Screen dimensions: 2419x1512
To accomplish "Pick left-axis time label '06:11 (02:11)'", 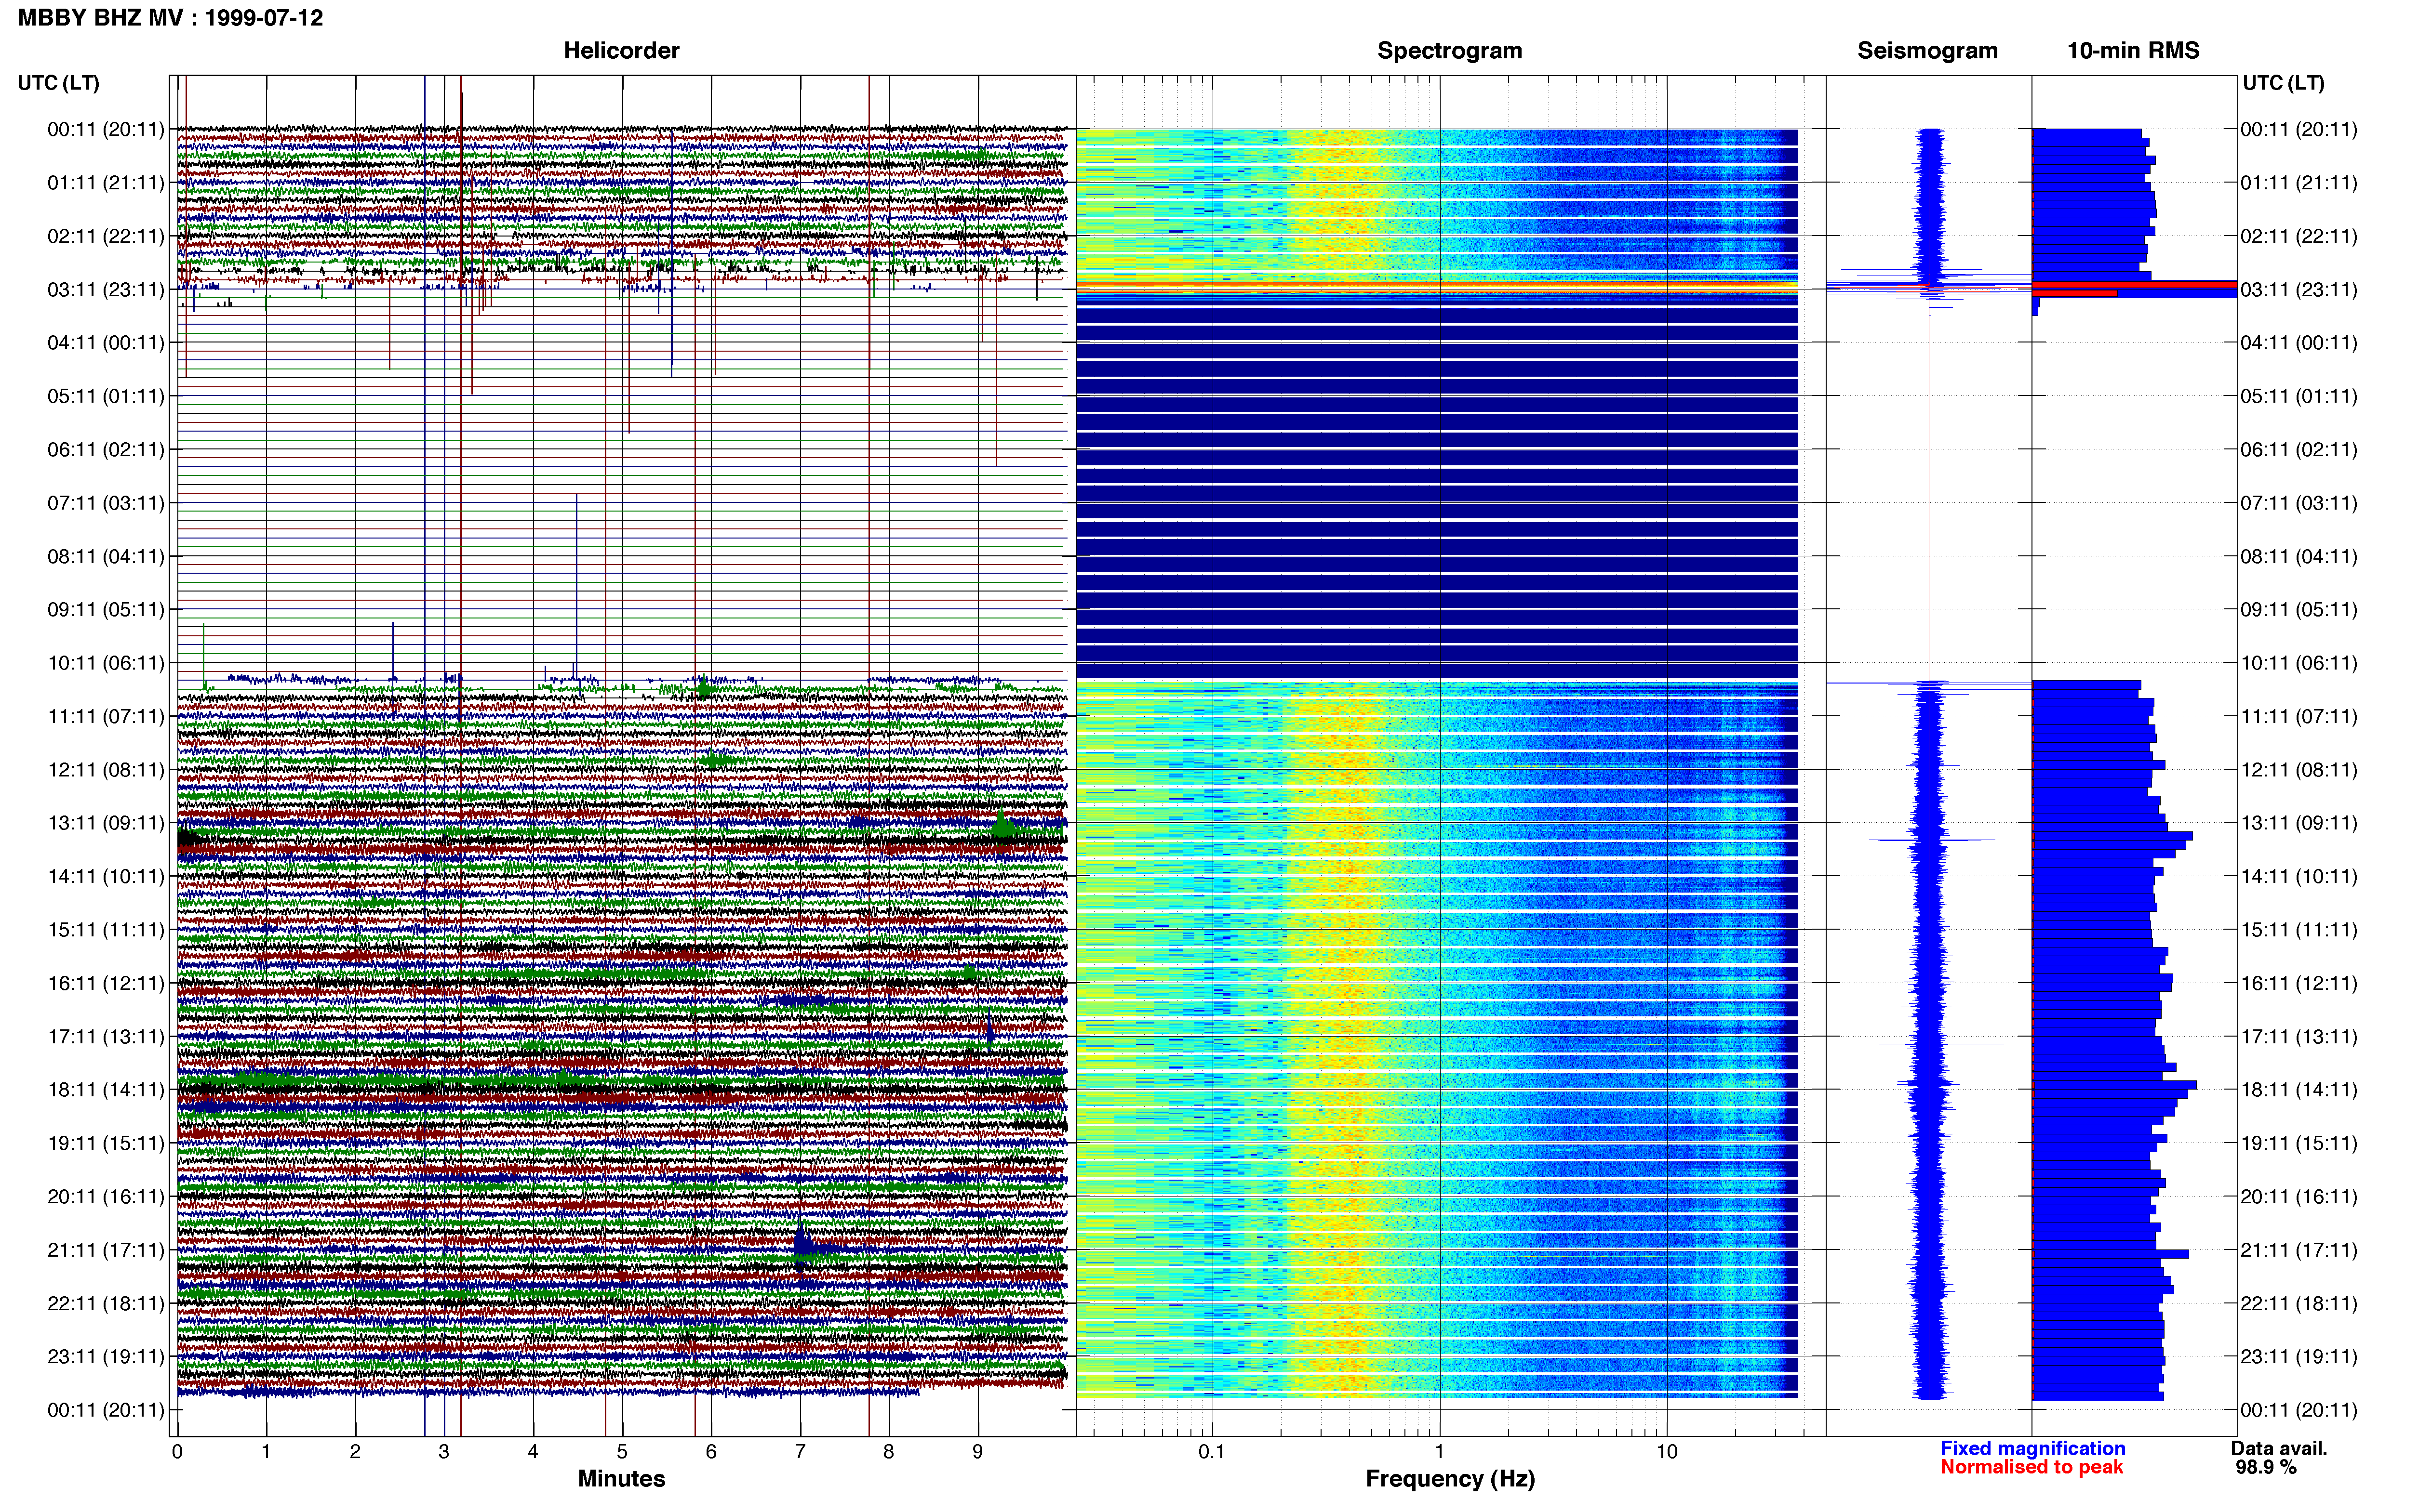I will (106, 450).
